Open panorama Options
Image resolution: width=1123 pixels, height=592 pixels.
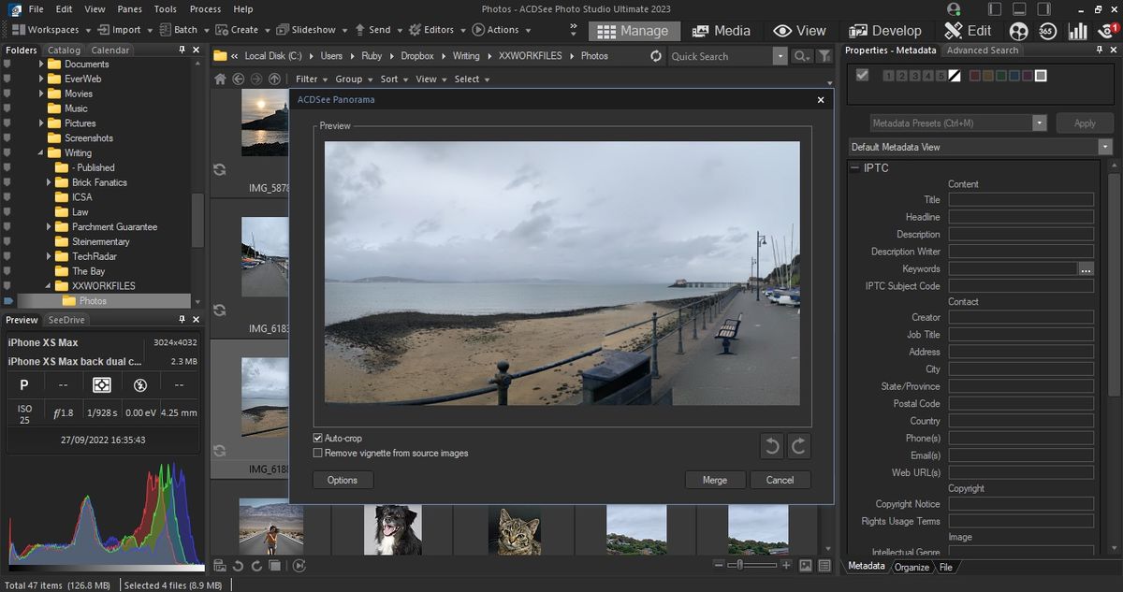pyautogui.click(x=343, y=479)
